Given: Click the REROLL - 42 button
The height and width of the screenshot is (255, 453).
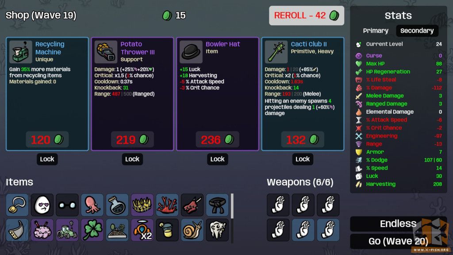Looking at the screenshot, I should [x=307, y=15].
